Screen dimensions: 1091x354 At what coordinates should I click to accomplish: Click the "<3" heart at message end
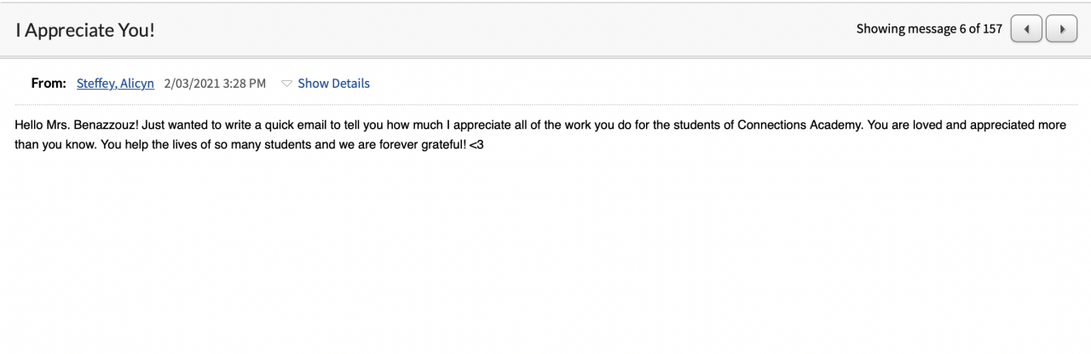[476, 145]
